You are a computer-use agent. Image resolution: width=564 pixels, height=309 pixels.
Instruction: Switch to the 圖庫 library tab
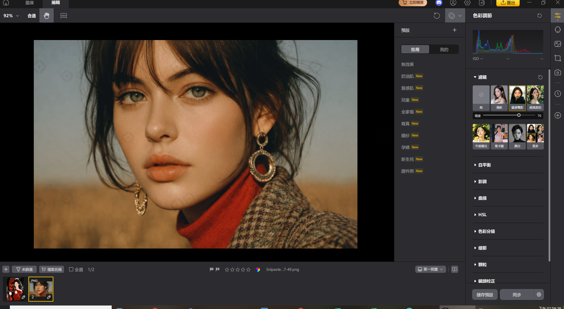(30, 3)
